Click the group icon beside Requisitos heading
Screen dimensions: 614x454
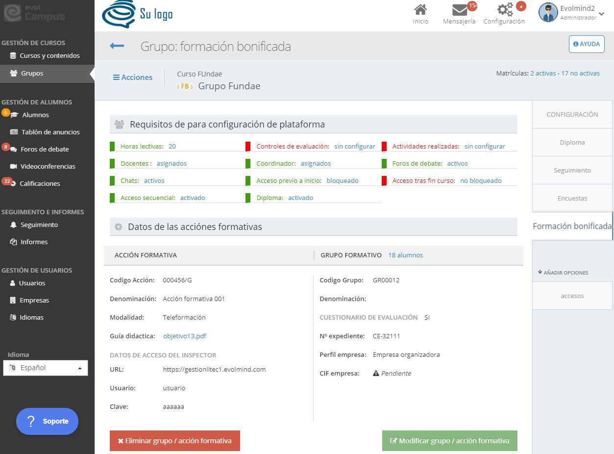pyautogui.click(x=119, y=125)
